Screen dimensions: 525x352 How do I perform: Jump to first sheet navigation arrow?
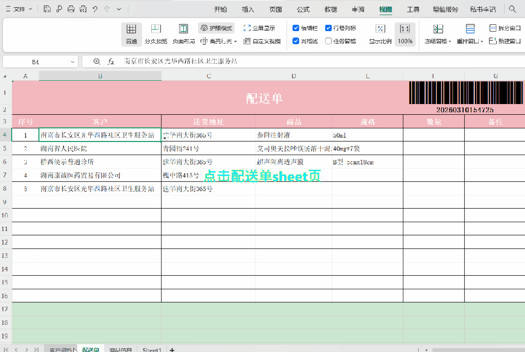6,350
